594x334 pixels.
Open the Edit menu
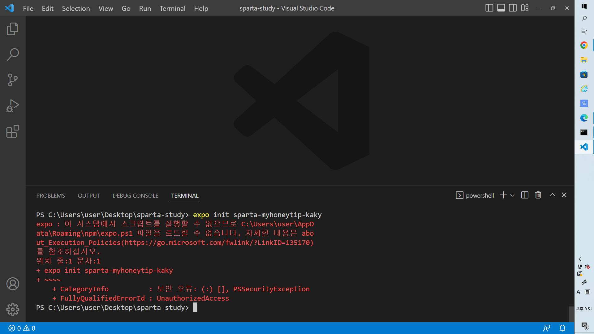[48, 8]
